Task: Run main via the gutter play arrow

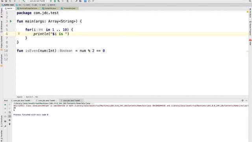Action: click(11, 21)
